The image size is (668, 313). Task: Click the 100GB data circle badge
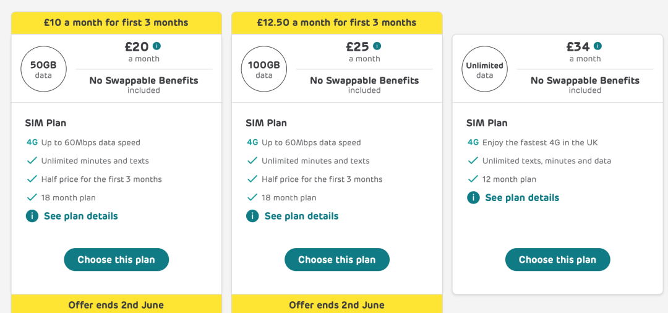[x=264, y=70]
